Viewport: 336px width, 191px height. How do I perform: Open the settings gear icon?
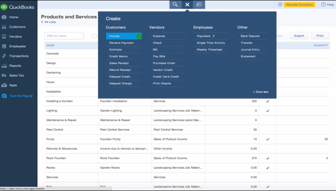280,4
